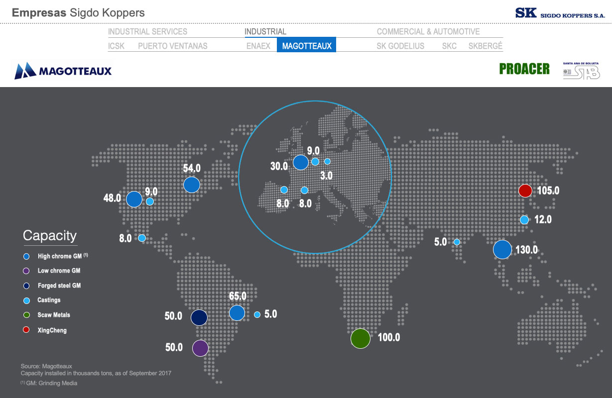Viewport: 612px width, 398px height.
Task: Click the Europe 9.0 castings dot
Action: [x=315, y=161]
